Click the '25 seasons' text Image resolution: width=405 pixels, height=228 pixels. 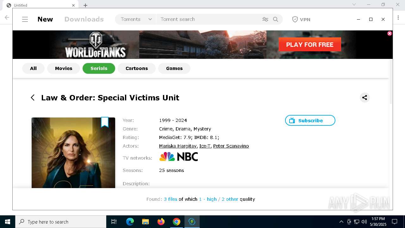171,170
